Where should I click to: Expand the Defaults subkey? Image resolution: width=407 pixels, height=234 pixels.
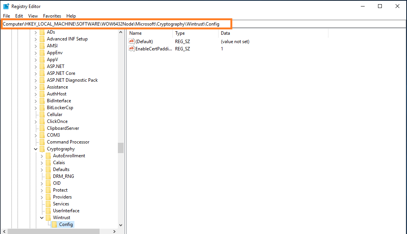(42, 170)
